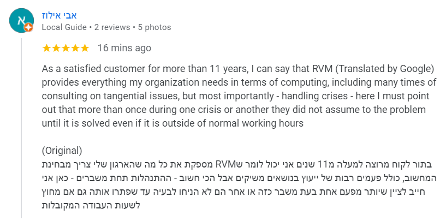Click the gray vertical line beside review
Image resolution: width=446 pixels, height=221 pixels.
coord(22,128)
